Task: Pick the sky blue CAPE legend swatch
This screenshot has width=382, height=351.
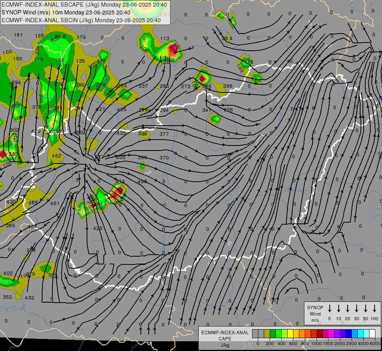Action: tap(355, 334)
